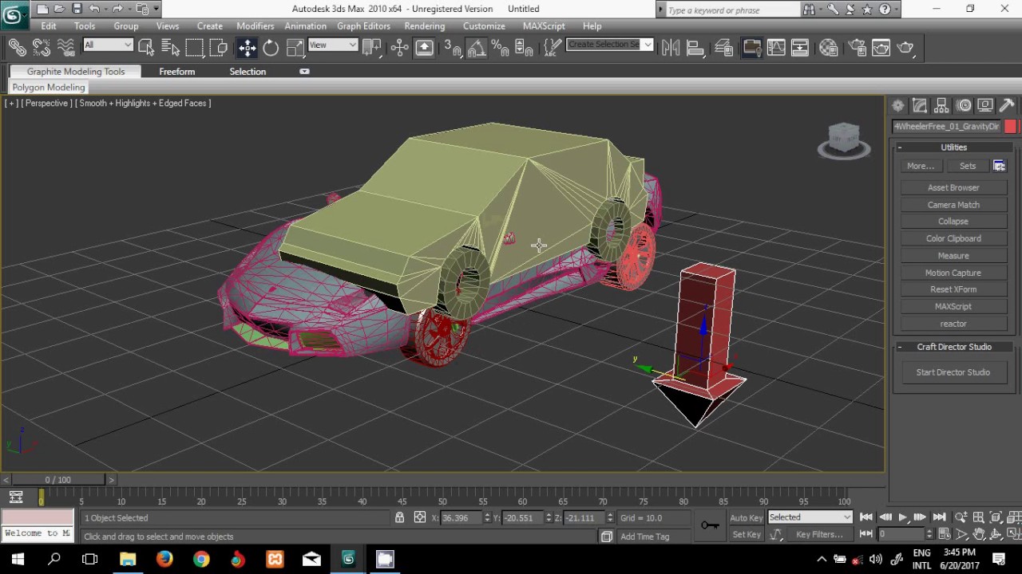Open the Motion panel
The width and height of the screenshot is (1022, 574).
pos(964,105)
